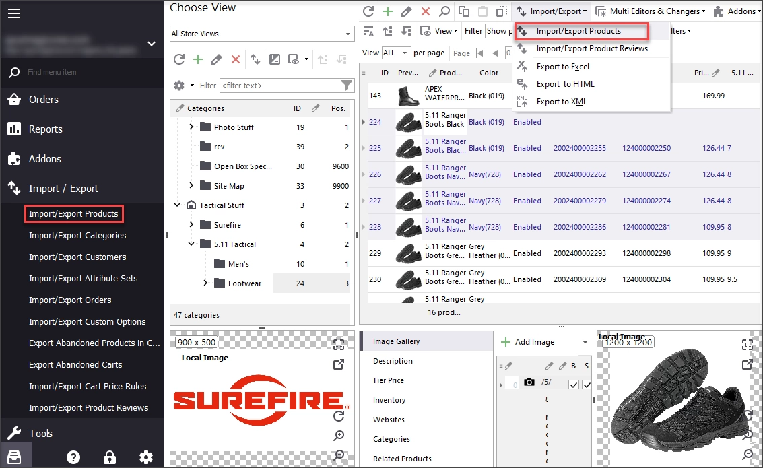Open Import/Export Customers sidebar item
Viewport: 763px width, 468px height.
pos(77,257)
